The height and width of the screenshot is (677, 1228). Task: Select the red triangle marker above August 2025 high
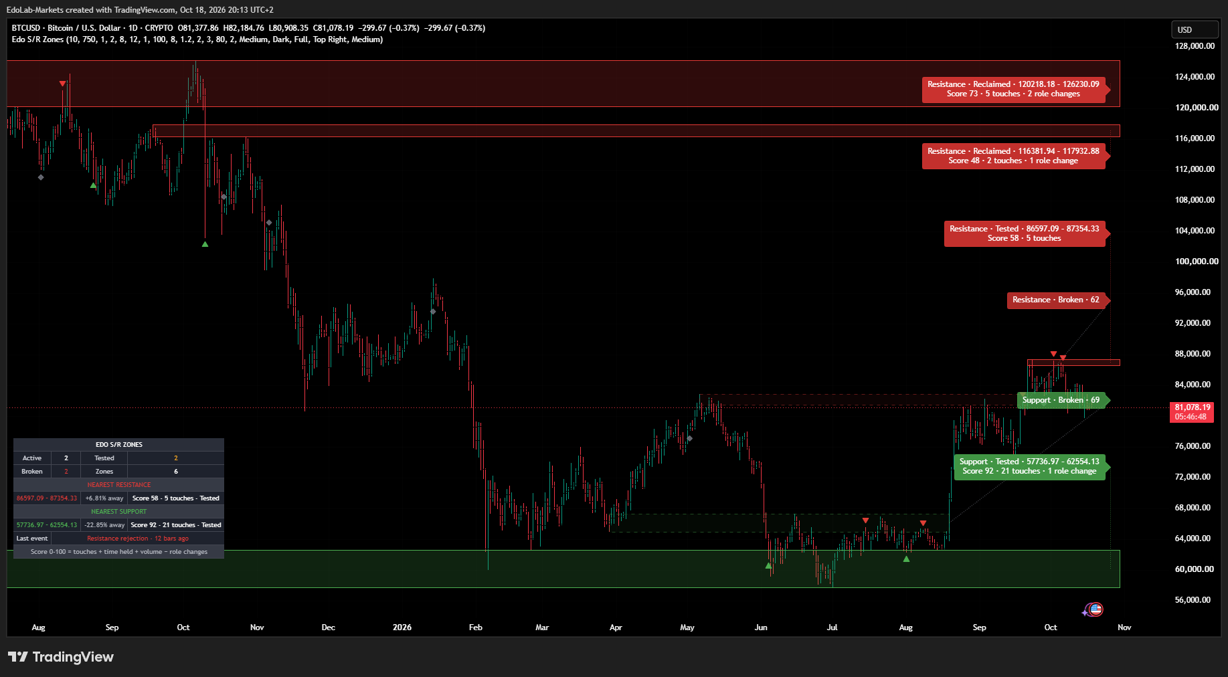(62, 84)
